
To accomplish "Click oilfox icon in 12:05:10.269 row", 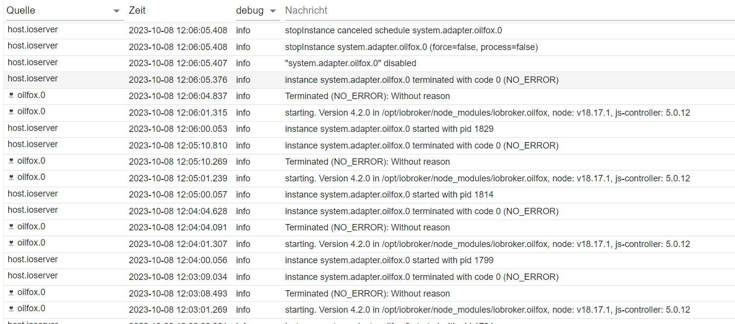I will pos(11,161).
